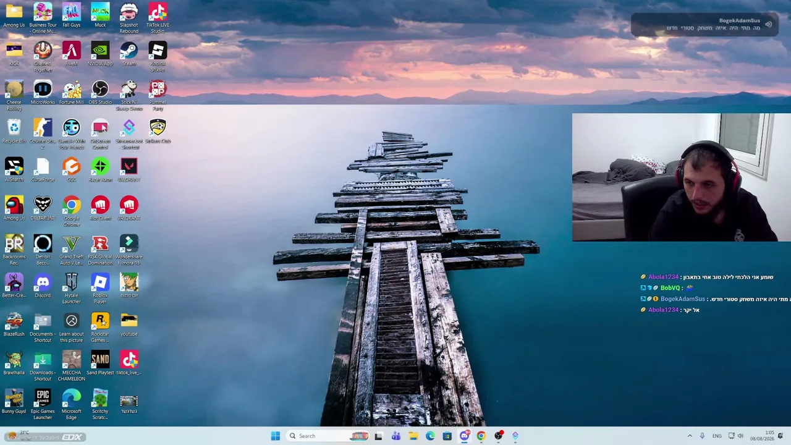Open the CurseForge desktop shortcut
Viewport: 791px width, 445px height.
tap(43, 170)
